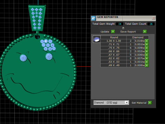Click the Set Material button
The height and width of the screenshot is (124, 165).
(139, 103)
